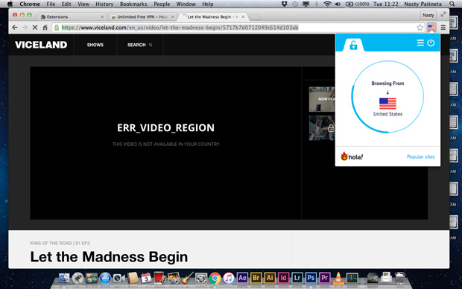Click the volume speaker icon
The image size is (462, 289).
pos(338,4)
